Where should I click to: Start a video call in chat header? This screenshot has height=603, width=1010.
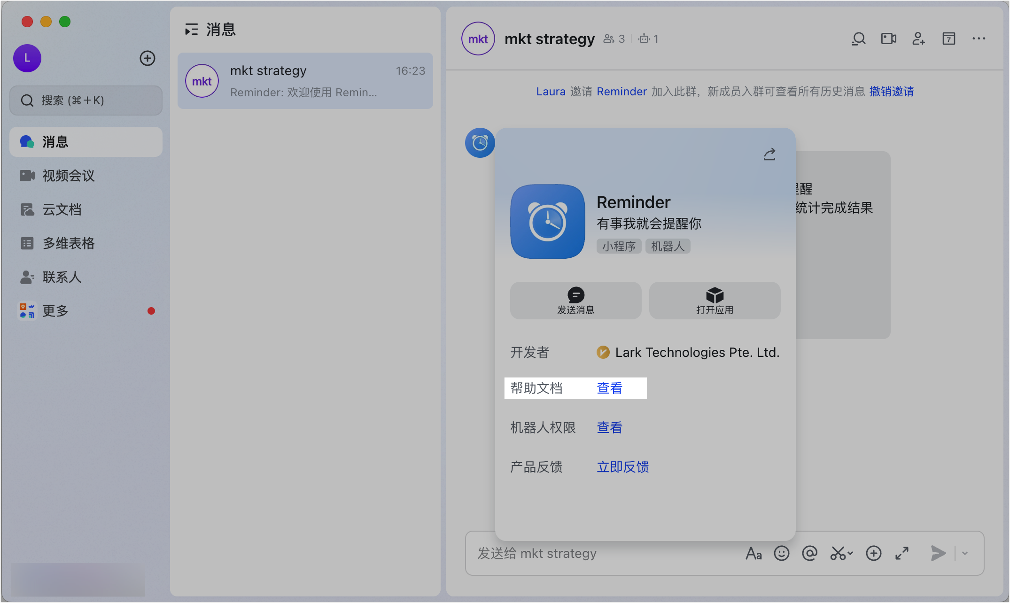[889, 39]
